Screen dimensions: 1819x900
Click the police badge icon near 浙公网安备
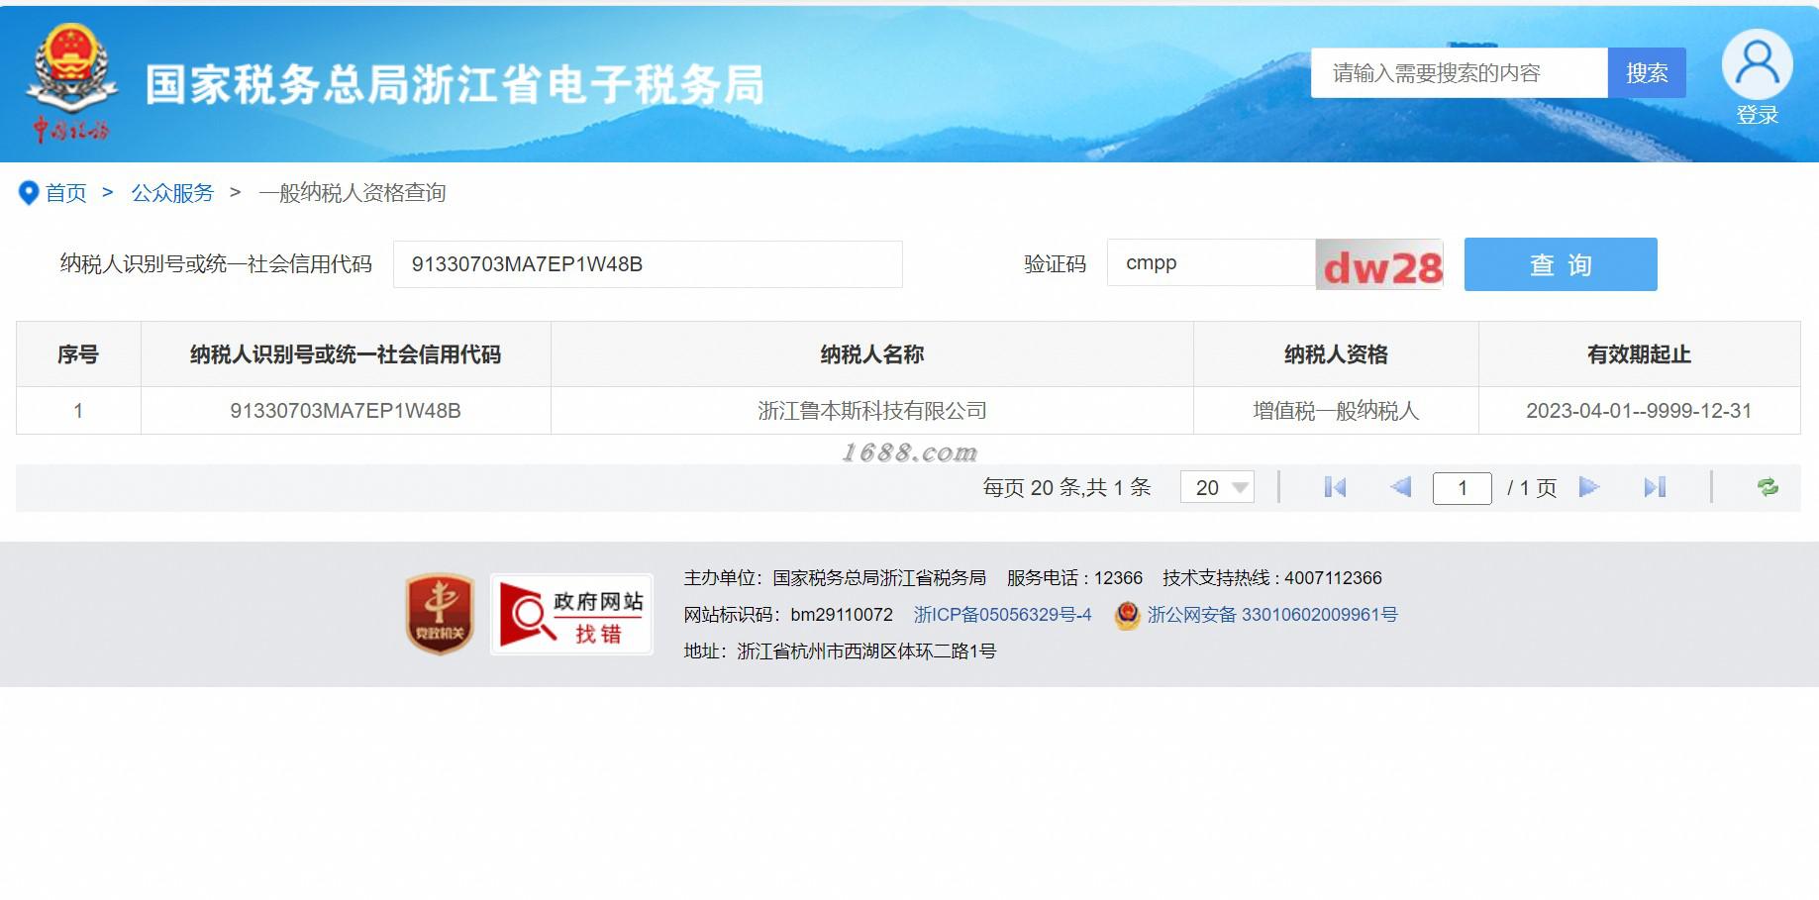point(1127,615)
